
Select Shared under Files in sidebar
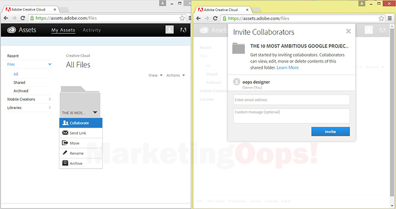(x=19, y=82)
